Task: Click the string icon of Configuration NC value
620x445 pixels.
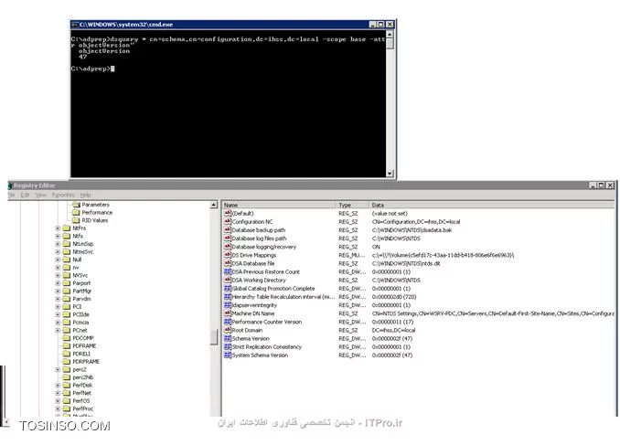Action: [228, 222]
